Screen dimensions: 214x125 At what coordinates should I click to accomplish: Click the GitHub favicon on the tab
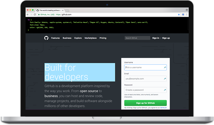(x=38, y=10)
